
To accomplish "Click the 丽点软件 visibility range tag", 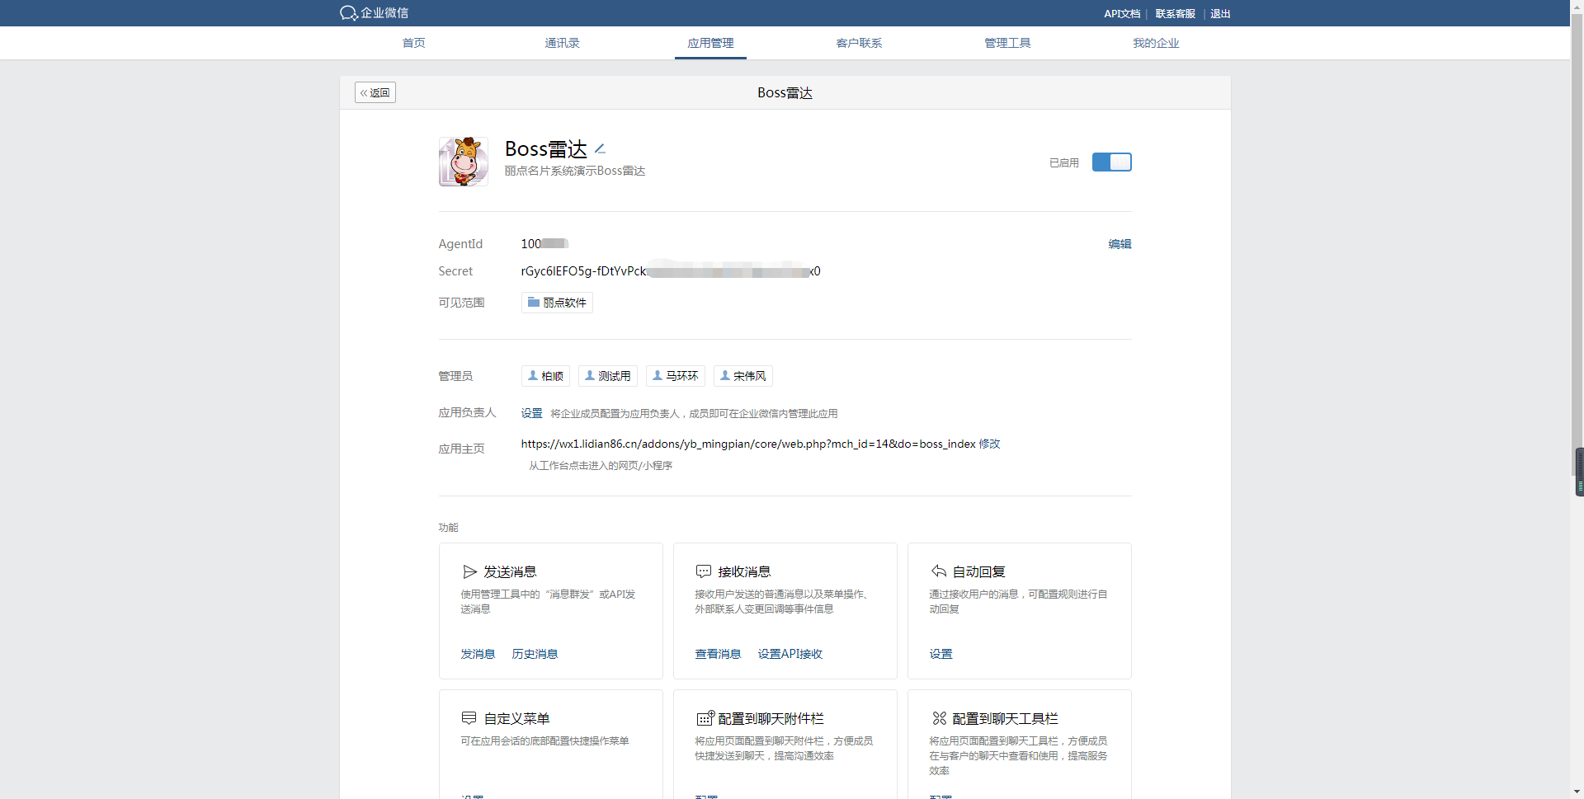I will point(557,303).
